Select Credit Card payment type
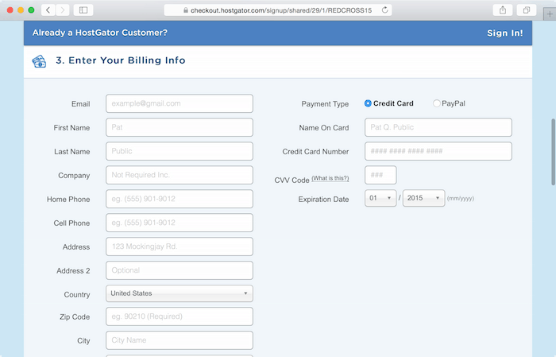The width and height of the screenshot is (556, 357). pos(368,103)
